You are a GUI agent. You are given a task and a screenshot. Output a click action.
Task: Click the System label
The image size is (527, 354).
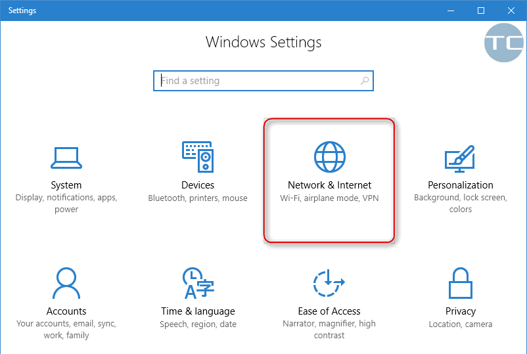coord(66,185)
